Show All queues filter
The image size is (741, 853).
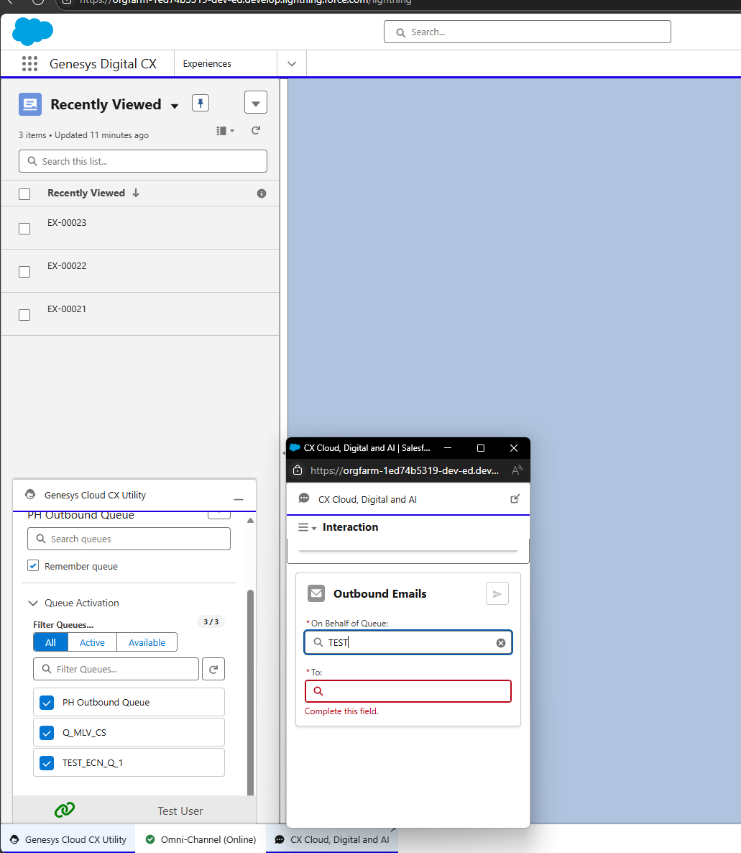pos(50,642)
